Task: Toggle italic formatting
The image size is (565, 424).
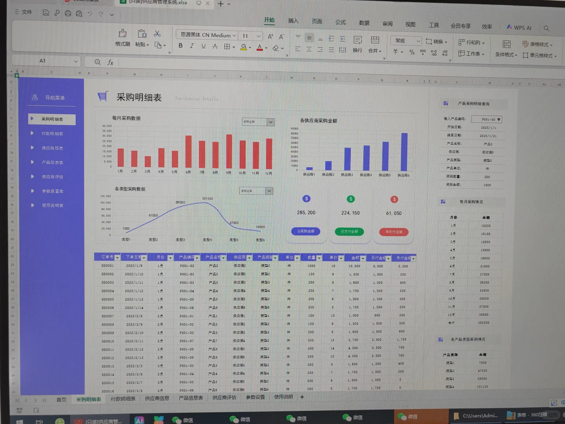Action: click(x=191, y=46)
